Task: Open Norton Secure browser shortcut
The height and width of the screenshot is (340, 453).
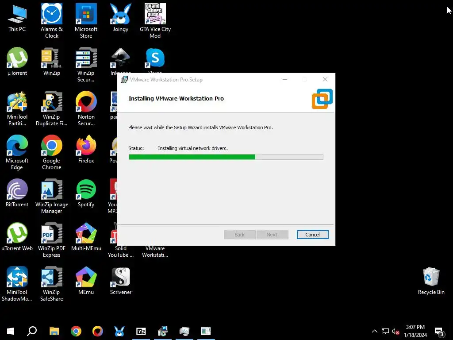Action: 86,109
